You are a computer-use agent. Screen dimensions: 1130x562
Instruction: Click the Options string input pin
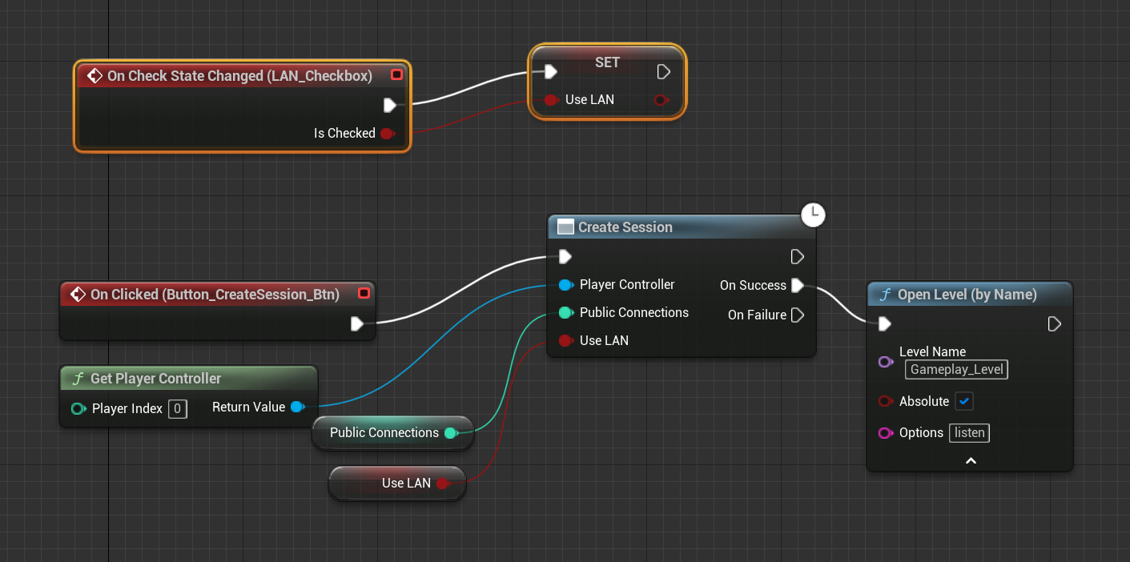pos(886,433)
